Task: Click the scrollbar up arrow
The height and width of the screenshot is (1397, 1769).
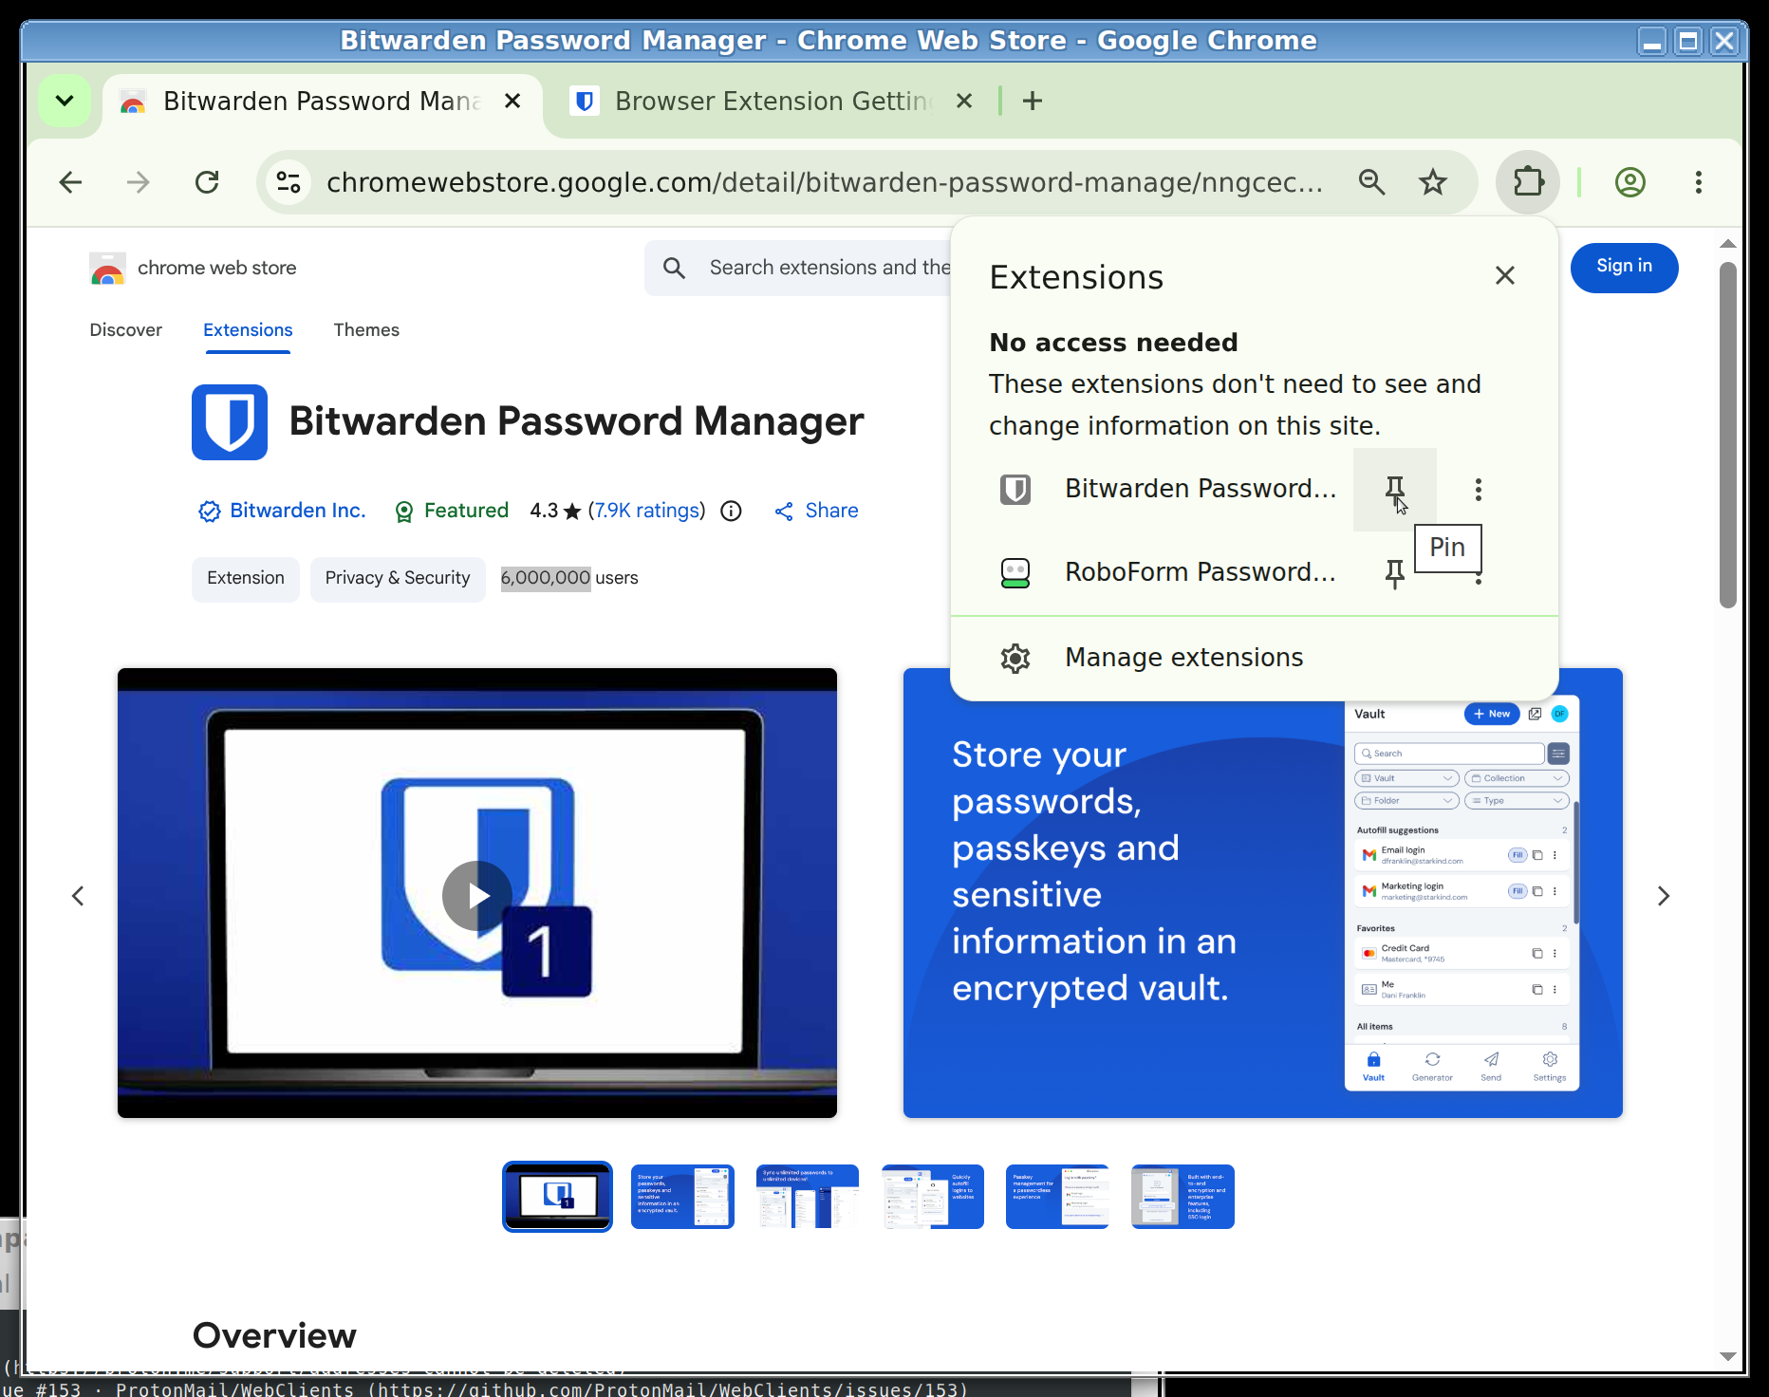Action: click(1728, 244)
